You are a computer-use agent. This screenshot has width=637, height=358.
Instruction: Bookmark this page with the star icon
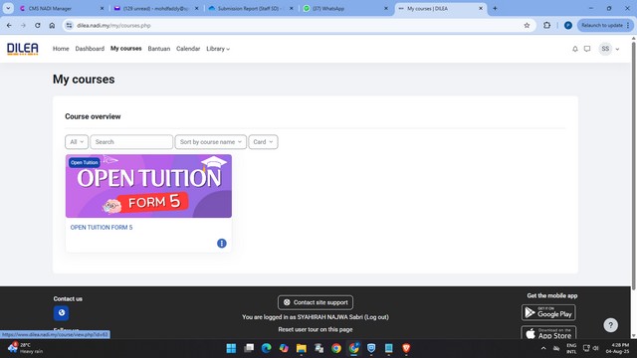click(x=527, y=25)
